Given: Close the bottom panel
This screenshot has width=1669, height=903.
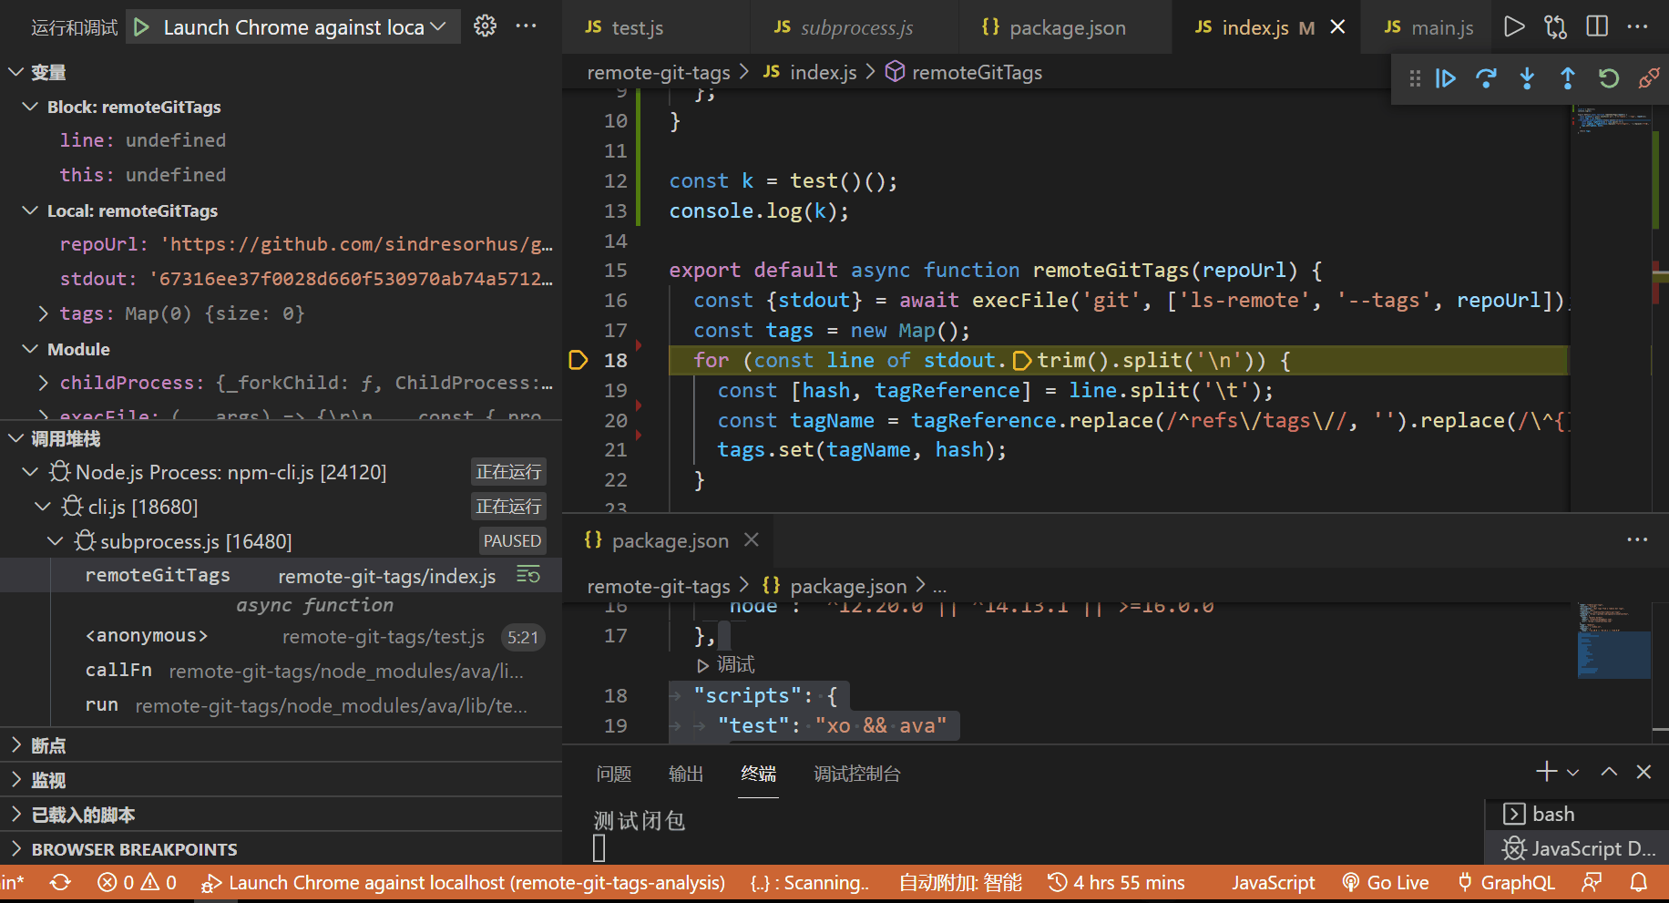Looking at the screenshot, I should (1644, 772).
